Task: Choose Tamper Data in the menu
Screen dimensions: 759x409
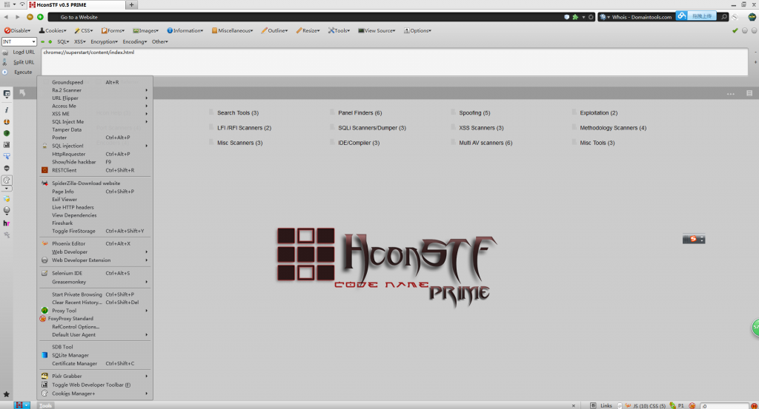Action: coord(96,129)
